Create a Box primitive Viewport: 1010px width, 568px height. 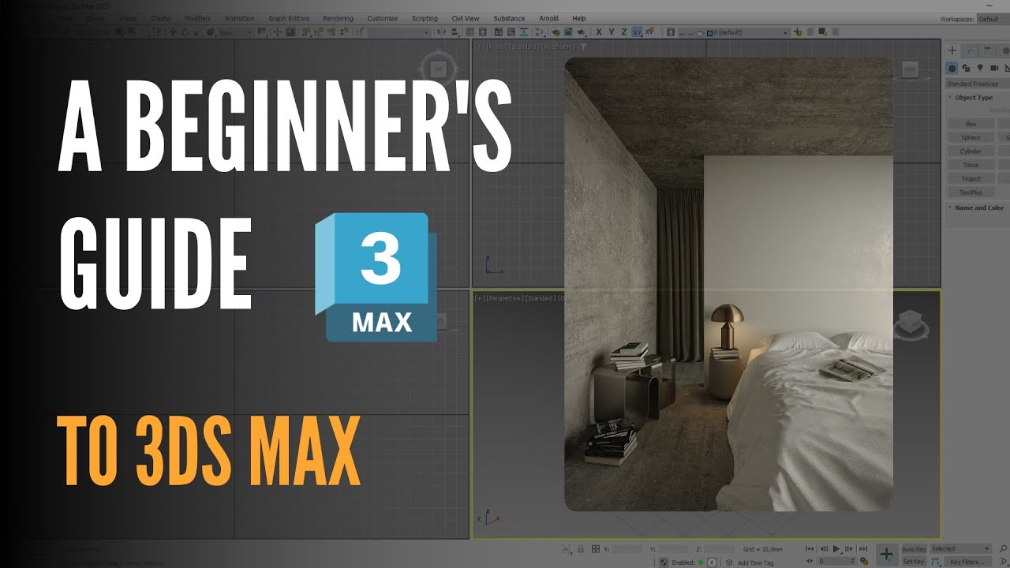[x=971, y=124]
